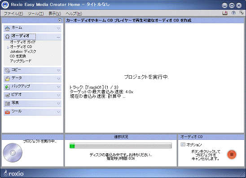Click the book icon in menu bar
This screenshot has height=178, width=246.
(225, 13)
